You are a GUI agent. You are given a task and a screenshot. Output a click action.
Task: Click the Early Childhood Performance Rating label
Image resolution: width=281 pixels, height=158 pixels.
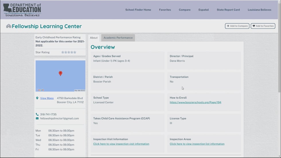[58, 37]
